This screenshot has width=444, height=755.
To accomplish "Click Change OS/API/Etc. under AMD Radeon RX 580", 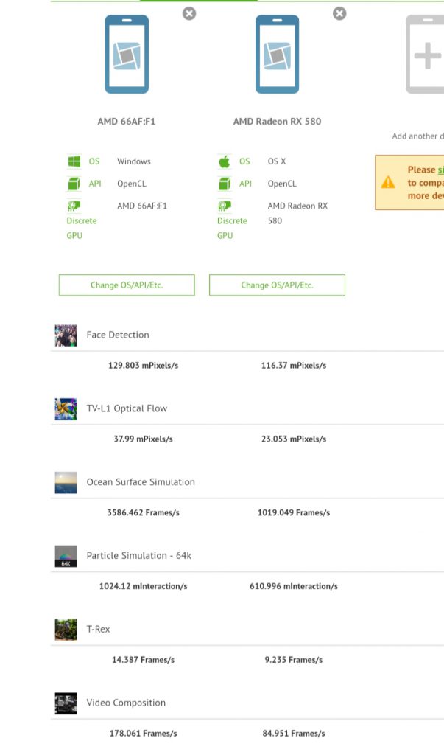I will [277, 285].
